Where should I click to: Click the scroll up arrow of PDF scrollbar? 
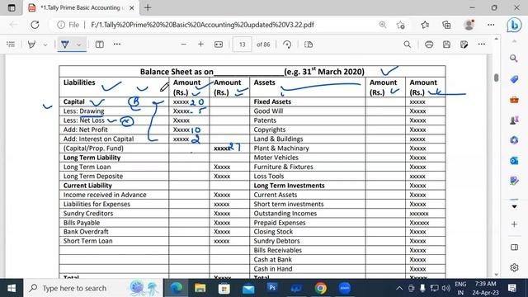496,39
